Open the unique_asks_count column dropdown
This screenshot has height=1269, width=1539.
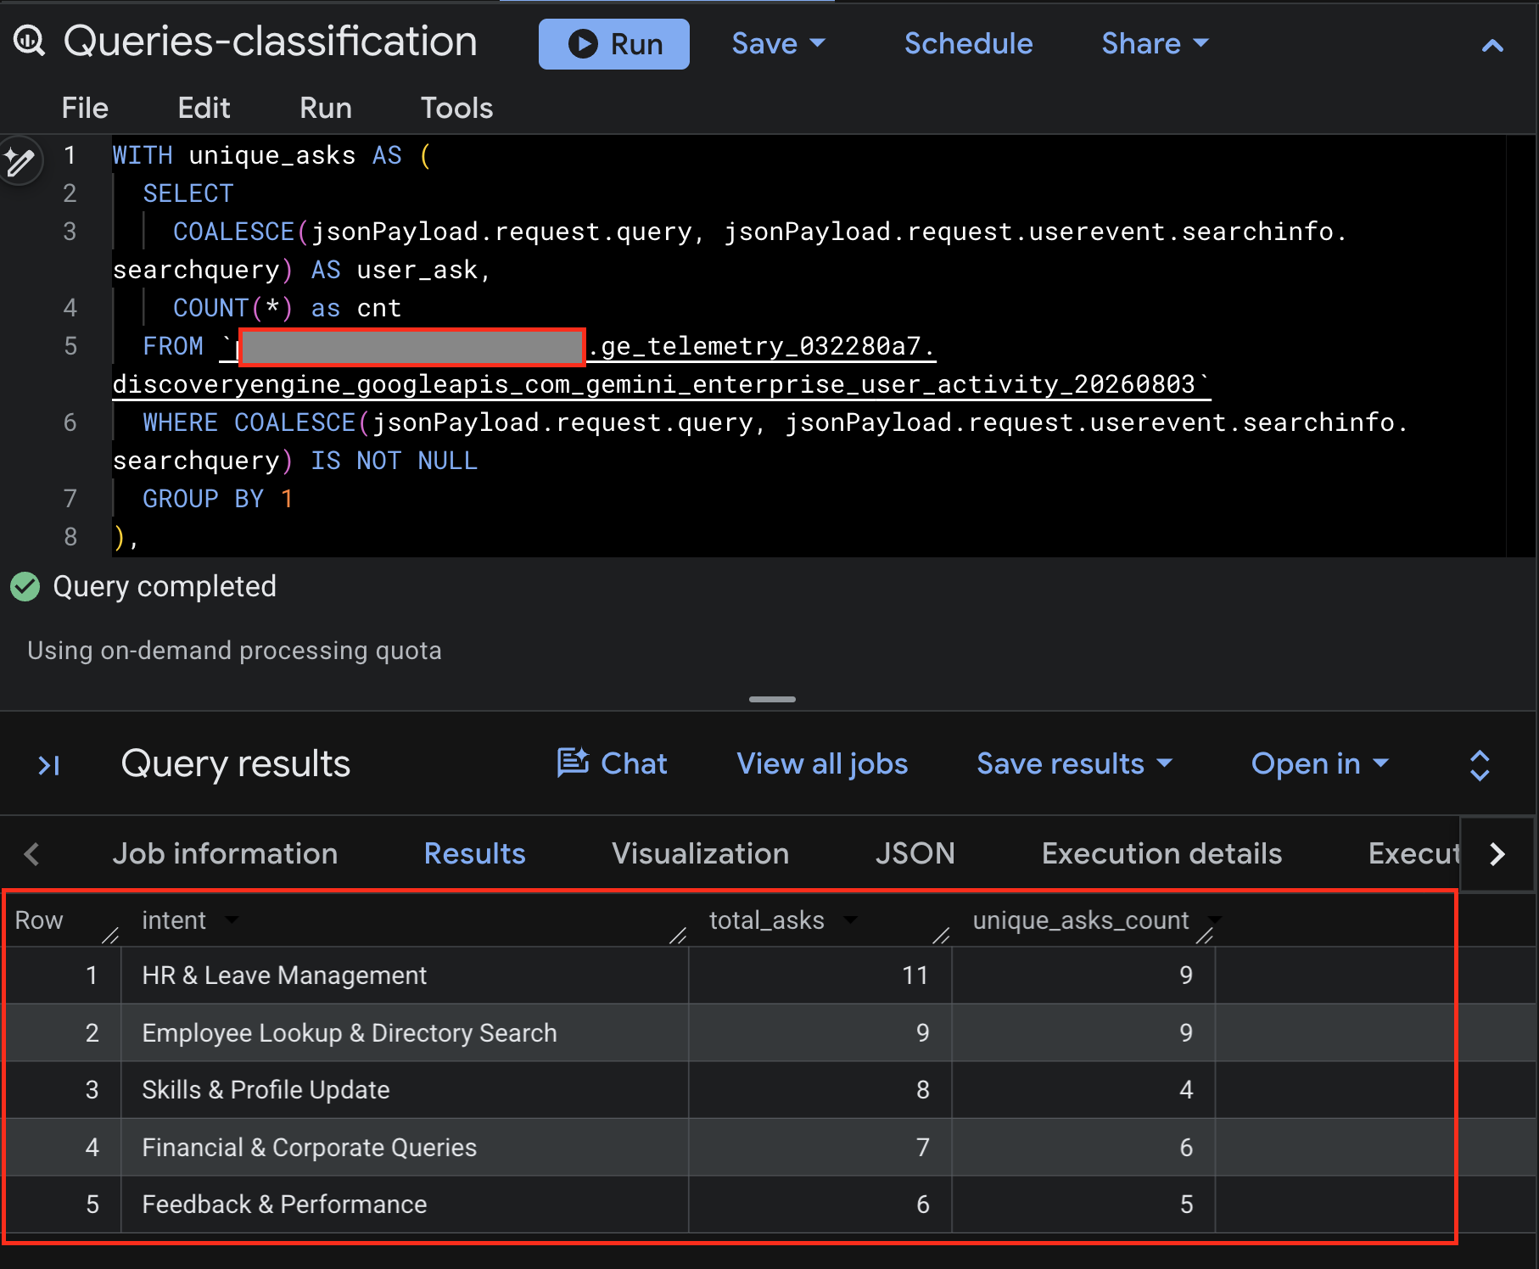tap(1213, 920)
